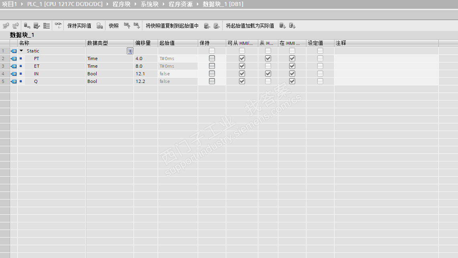Click PLC_1 [CPU 1217C DC/DC/DC] breadcrumb
The image size is (458, 258).
[65, 4]
